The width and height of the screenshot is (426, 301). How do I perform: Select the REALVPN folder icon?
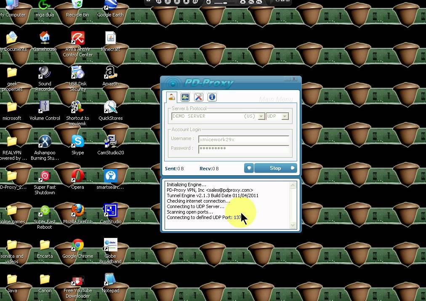[12, 148]
